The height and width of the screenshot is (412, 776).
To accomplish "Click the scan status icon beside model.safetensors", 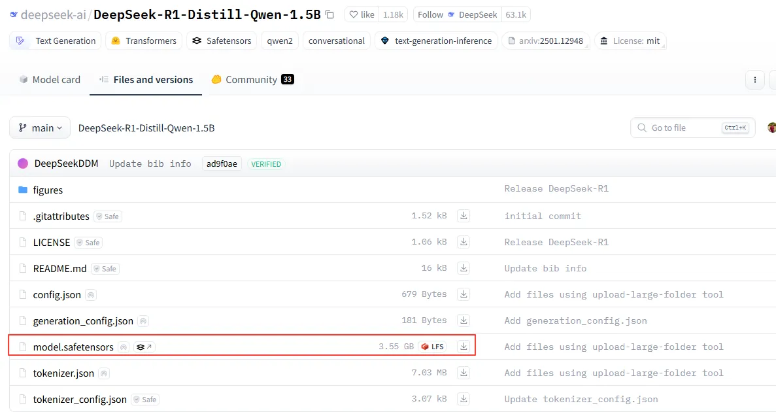I will [124, 347].
